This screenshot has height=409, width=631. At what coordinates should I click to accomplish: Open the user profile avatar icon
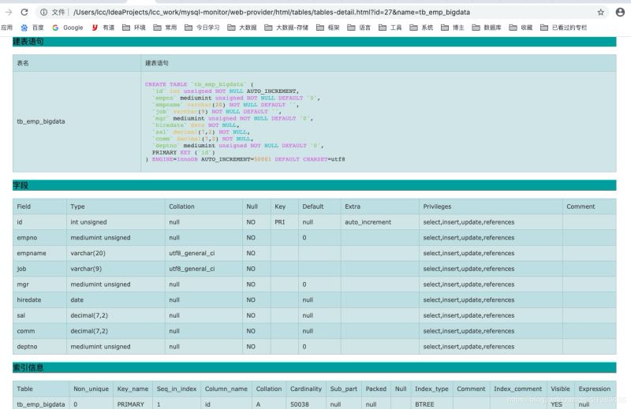coord(620,12)
